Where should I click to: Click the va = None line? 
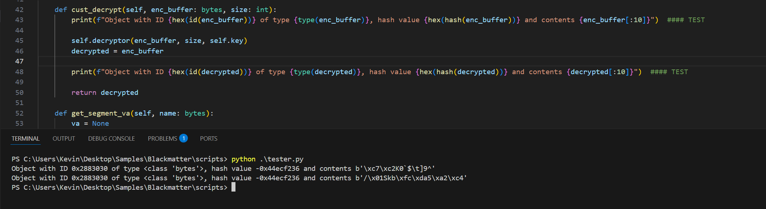pos(90,124)
